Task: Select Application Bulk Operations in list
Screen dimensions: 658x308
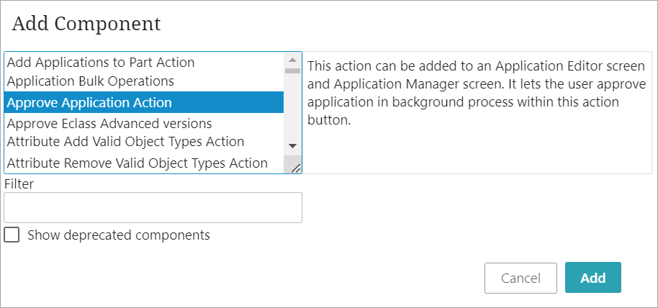Action: click(x=90, y=81)
